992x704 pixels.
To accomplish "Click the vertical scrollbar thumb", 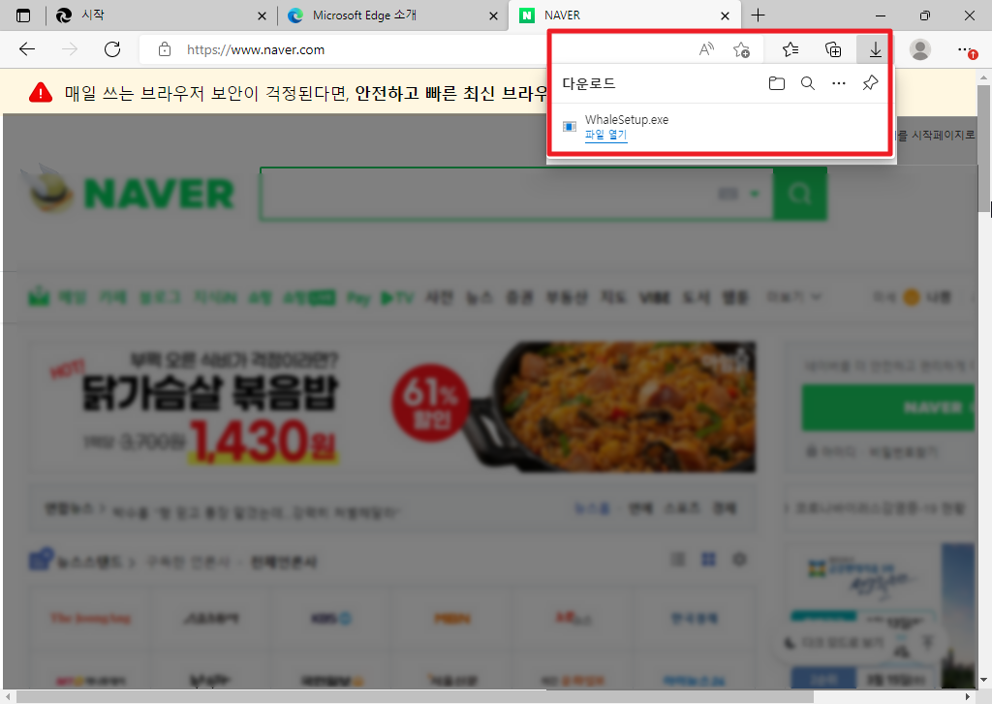I will pos(984,149).
